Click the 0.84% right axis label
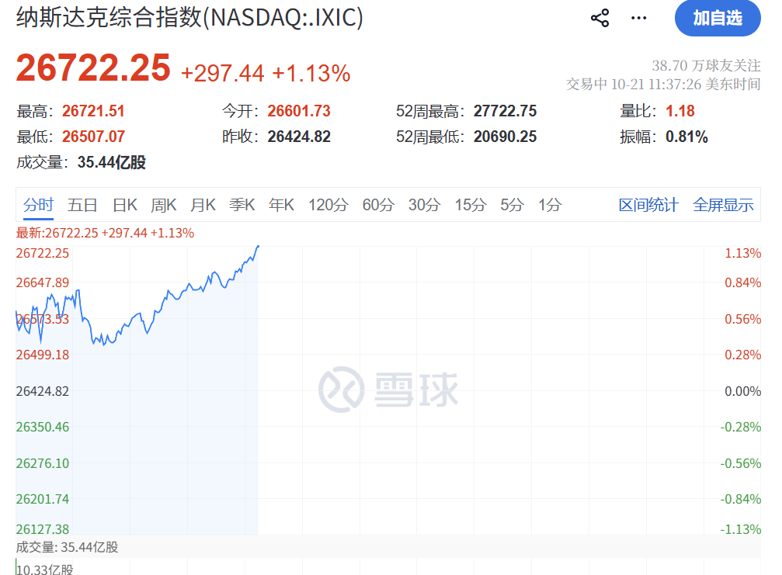Image resolution: width=782 pixels, height=575 pixels. [742, 282]
